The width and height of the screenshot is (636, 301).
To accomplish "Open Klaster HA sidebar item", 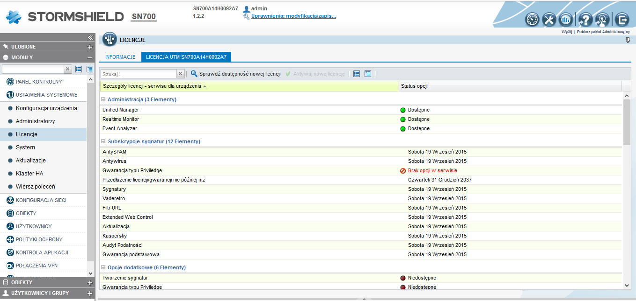I will (29, 174).
